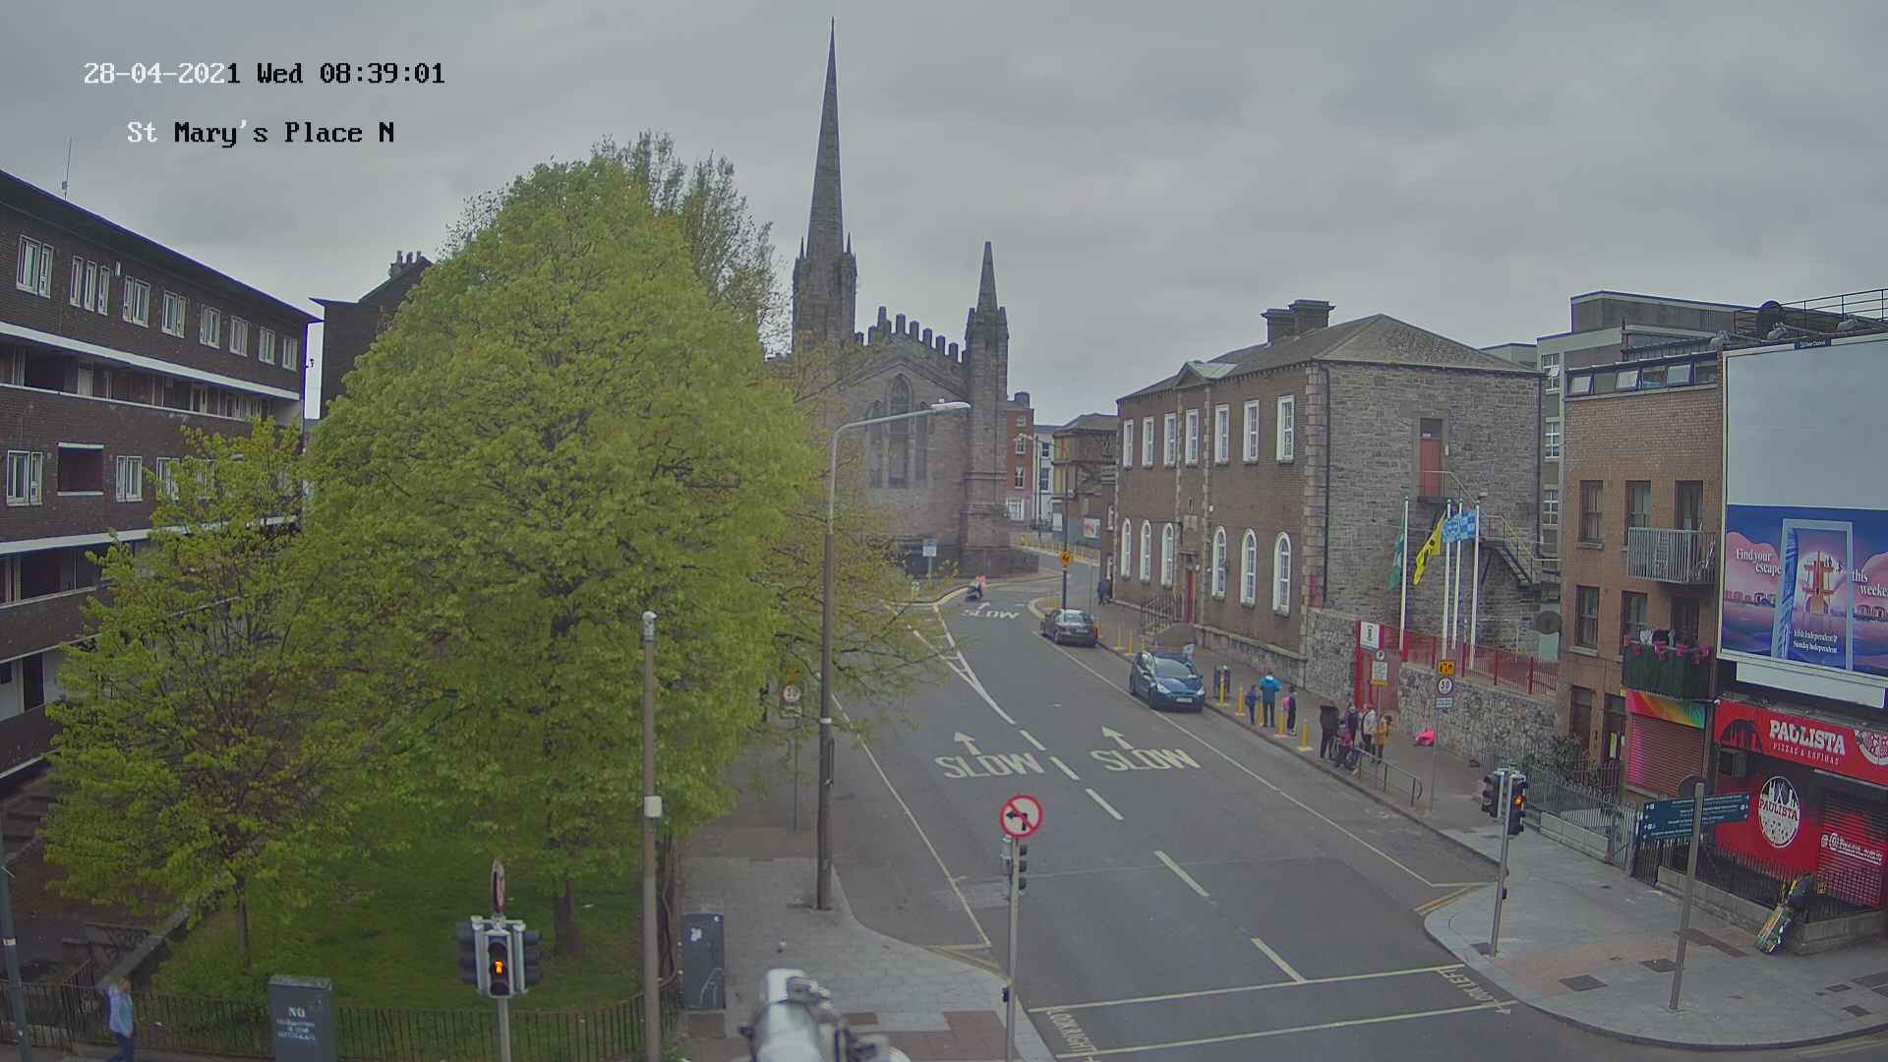1888x1062 pixels.
Task: Click the St Mary's Place N camera label
Action: tap(261, 133)
